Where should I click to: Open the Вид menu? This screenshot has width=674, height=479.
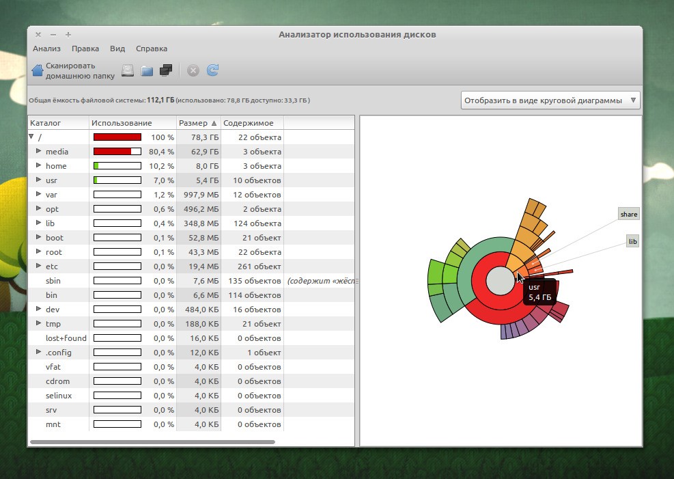[117, 49]
